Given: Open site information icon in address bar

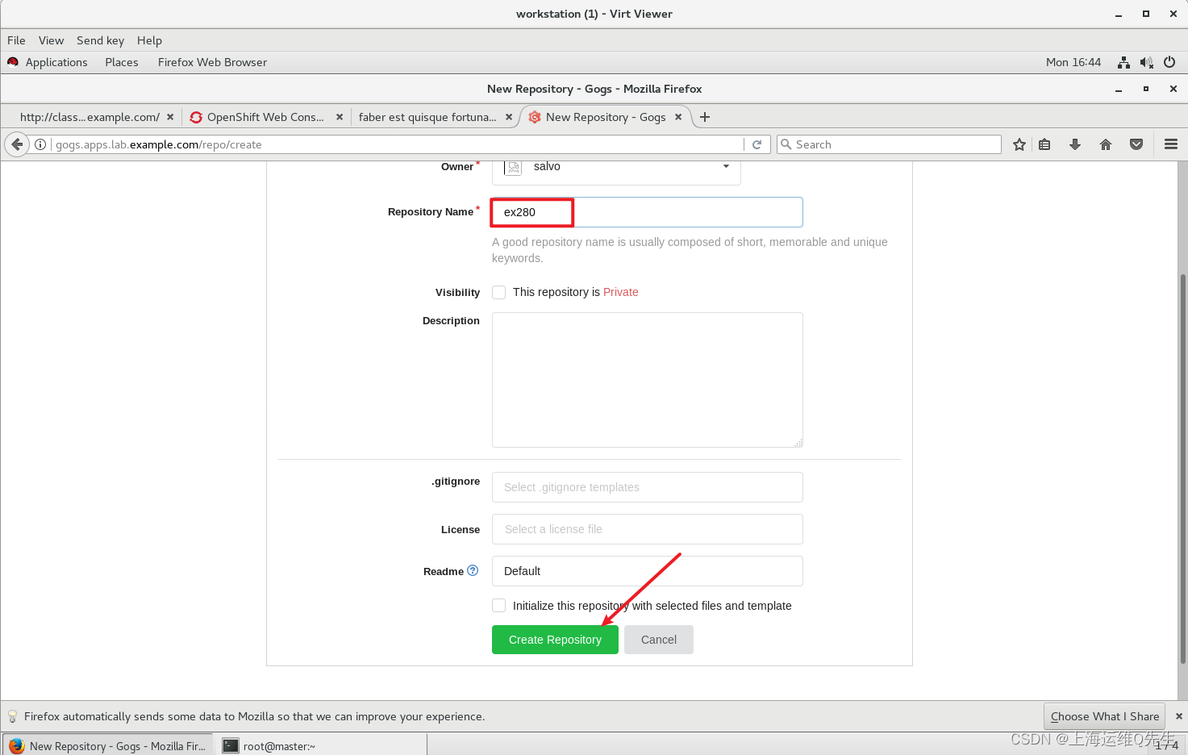Looking at the screenshot, I should pos(40,144).
